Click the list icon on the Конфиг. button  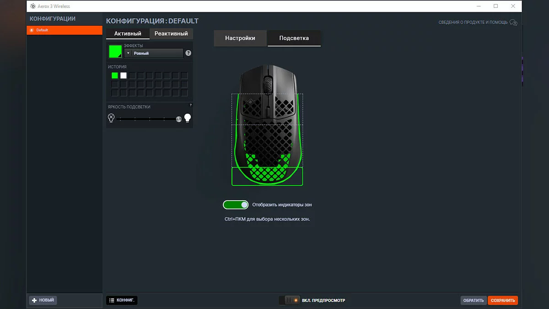112,300
